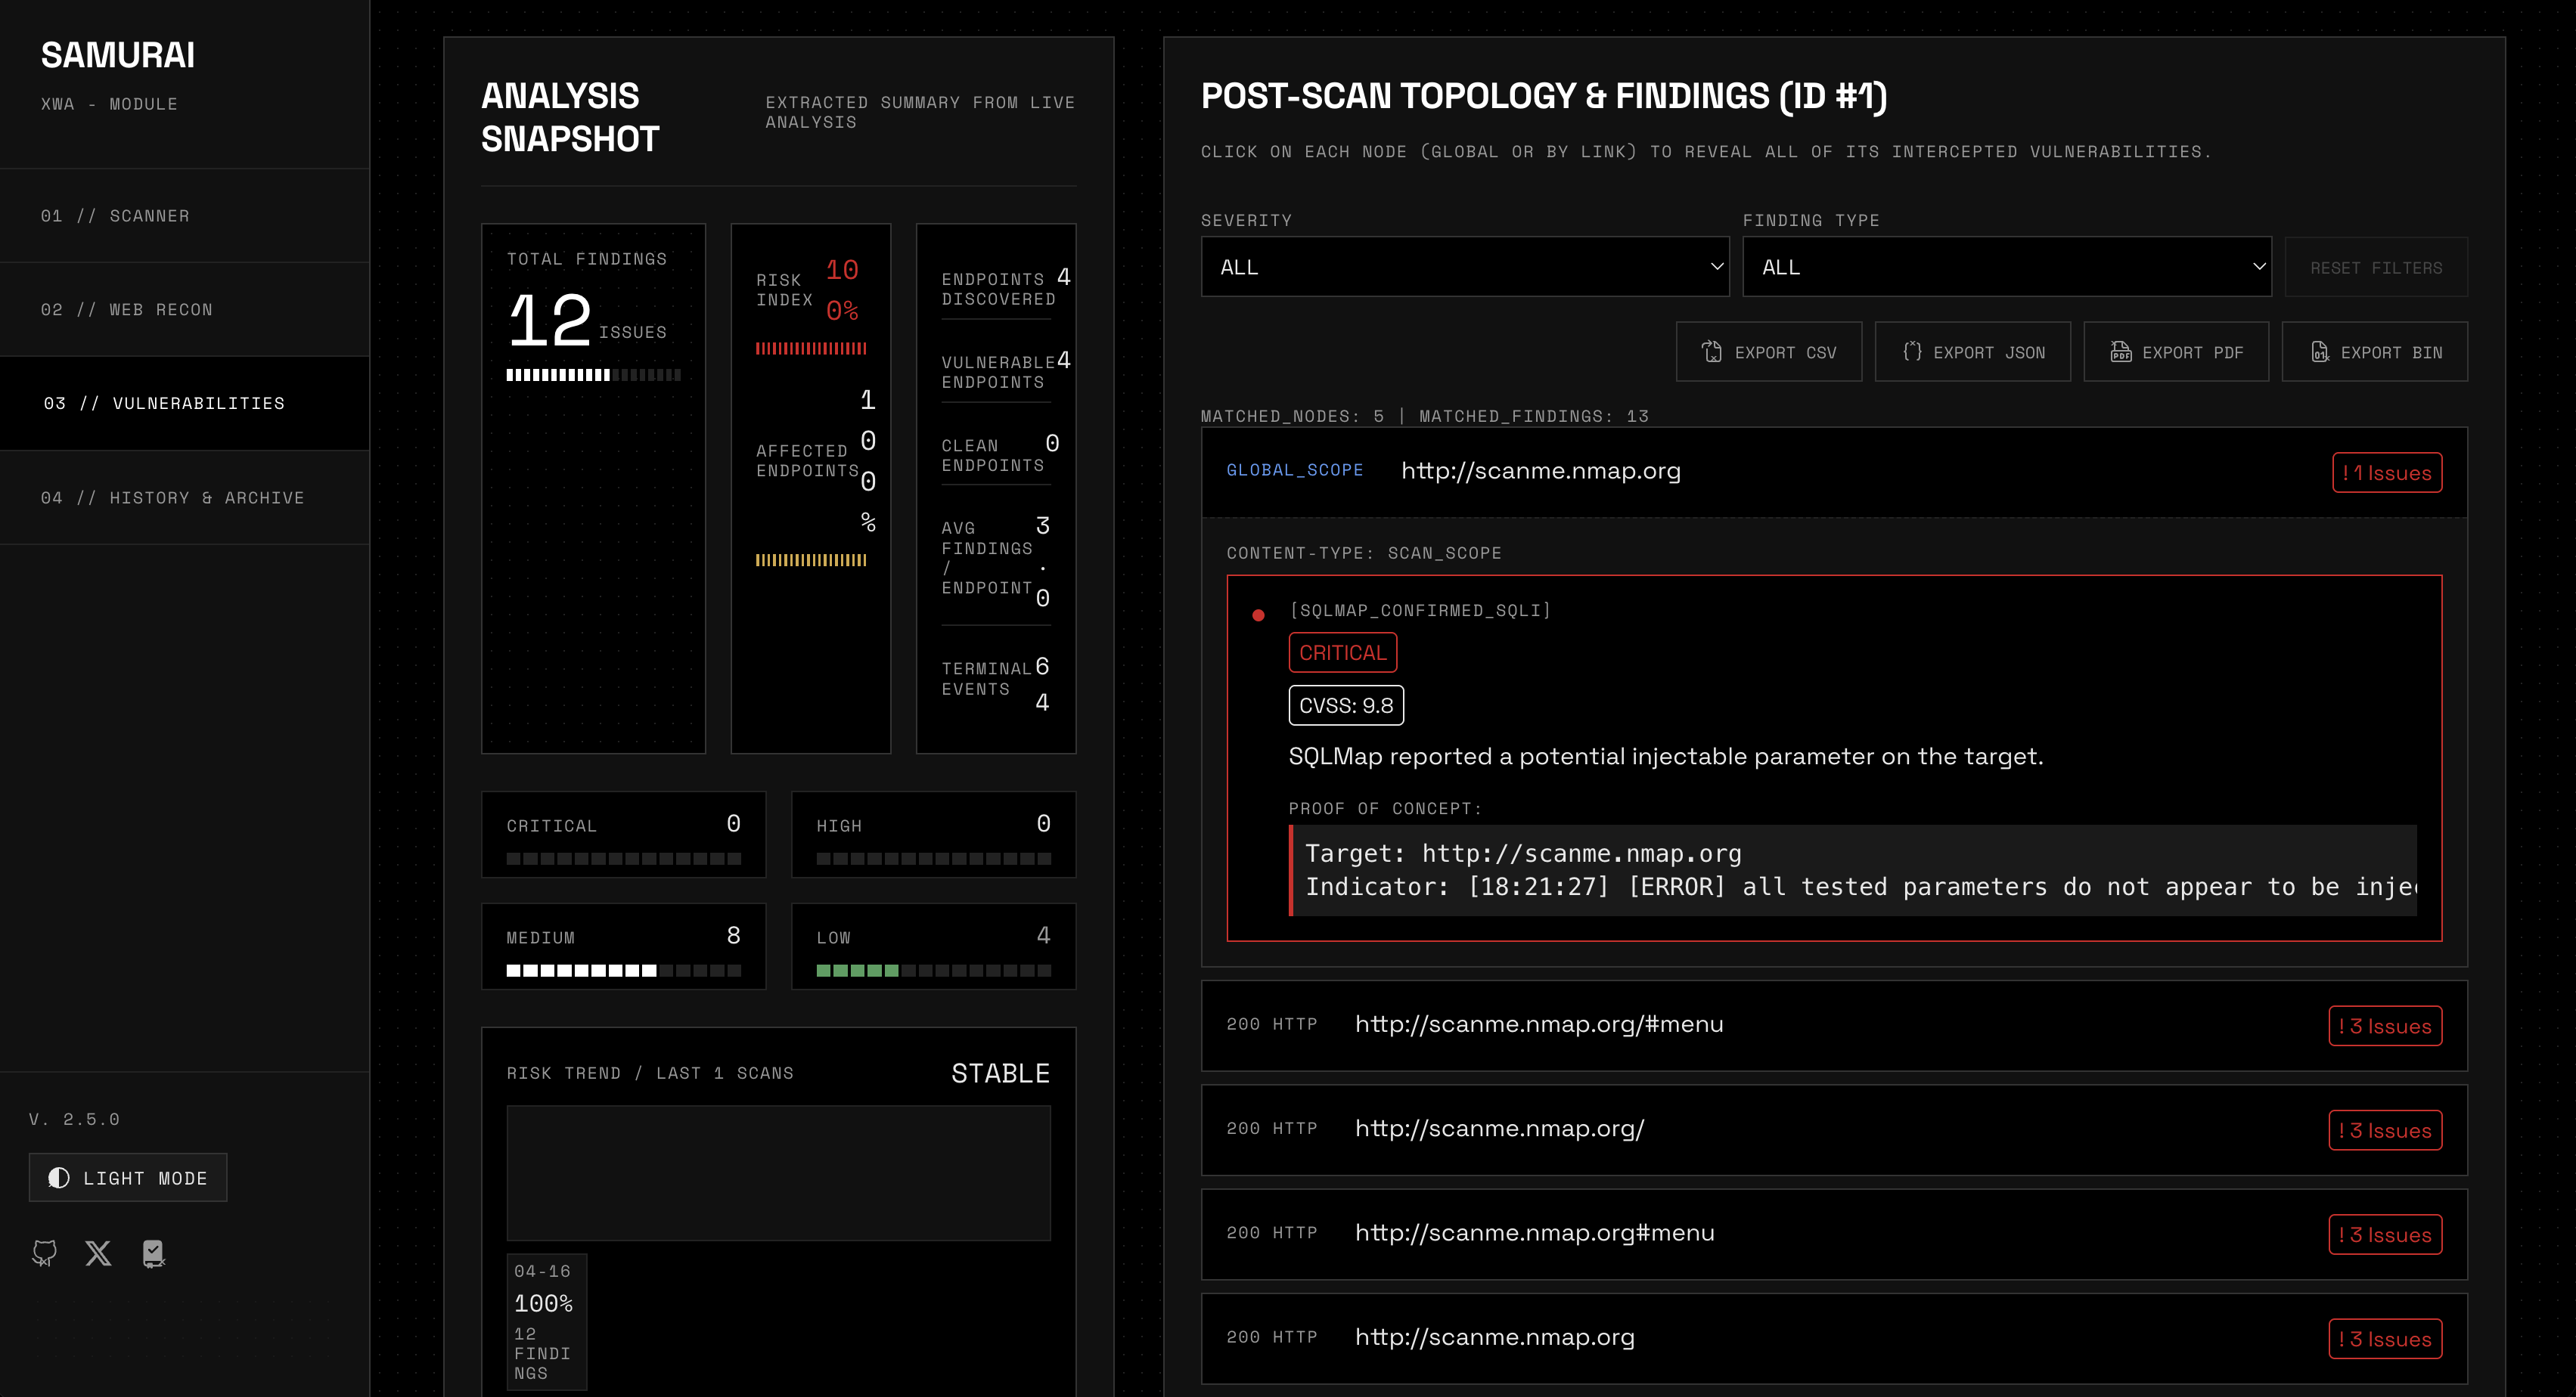Image resolution: width=2576 pixels, height=1397 pixels.
Task: Open 04 // History & Archive
Action: (x=185, y=497)
